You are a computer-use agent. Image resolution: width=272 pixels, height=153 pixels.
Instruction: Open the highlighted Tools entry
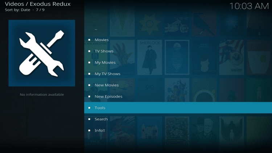point(178,108)
